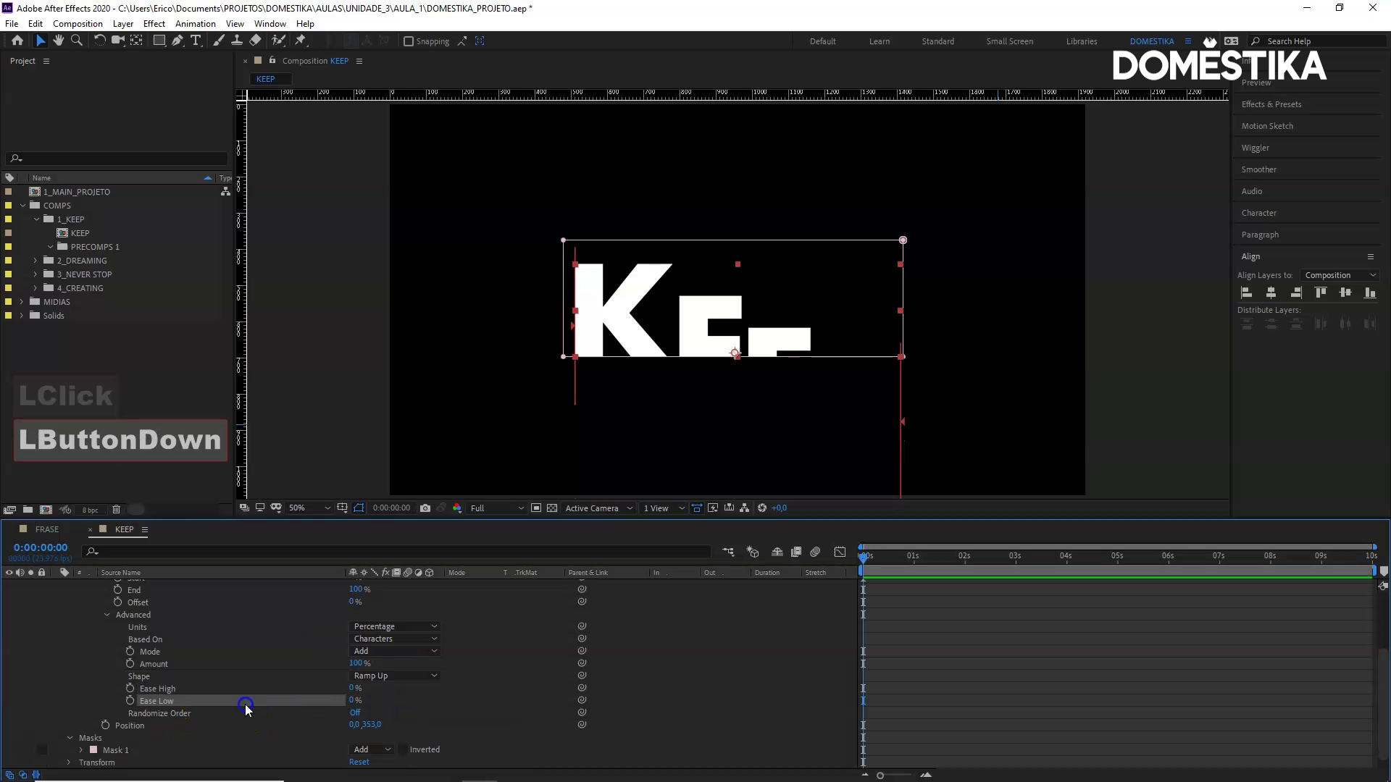The height and width of the screenshot is (782, 1391).
Task: Toggle Mode stopwatch in Advanced
Action: (x=130, y=652)
